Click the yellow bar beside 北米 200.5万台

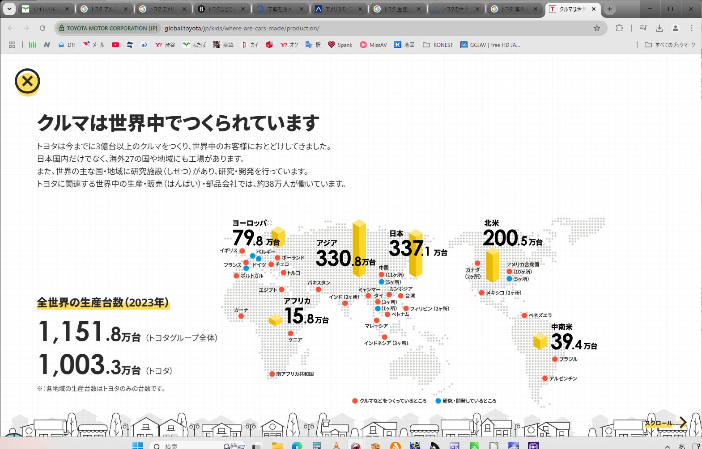click(x=493, y=265)
